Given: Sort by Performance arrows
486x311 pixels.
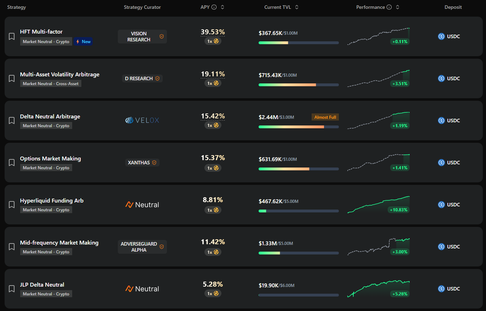Looking at the screenshot, I should point(398,7).
